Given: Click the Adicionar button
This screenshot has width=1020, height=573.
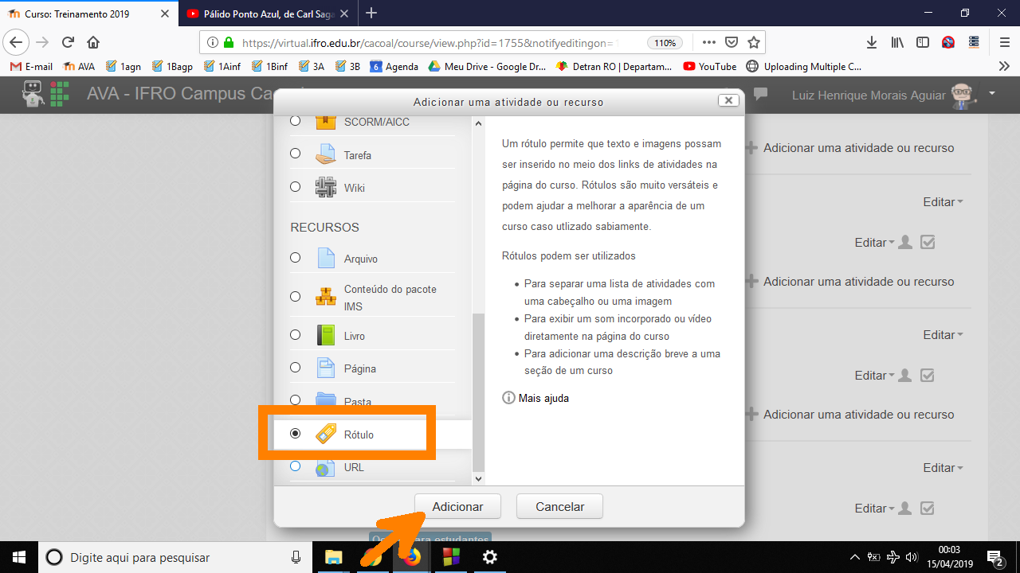Looking at the screenshot, I should tap(457, 506).
